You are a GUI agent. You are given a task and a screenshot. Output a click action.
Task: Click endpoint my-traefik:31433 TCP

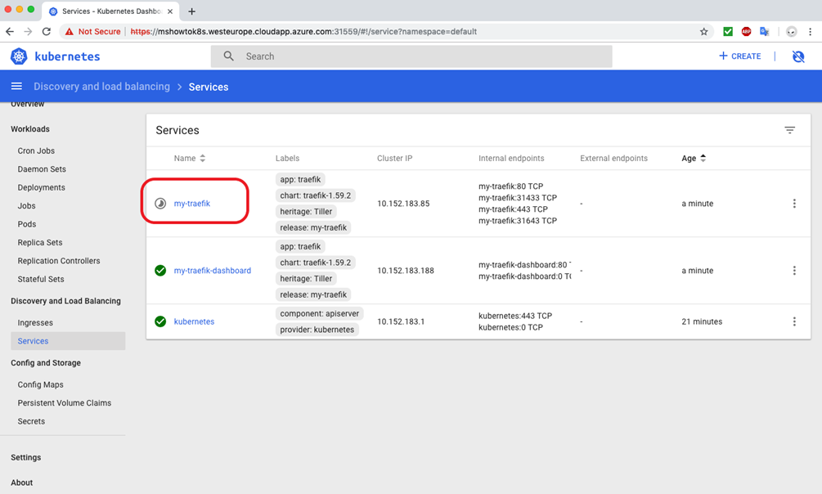tap(518, 198)
